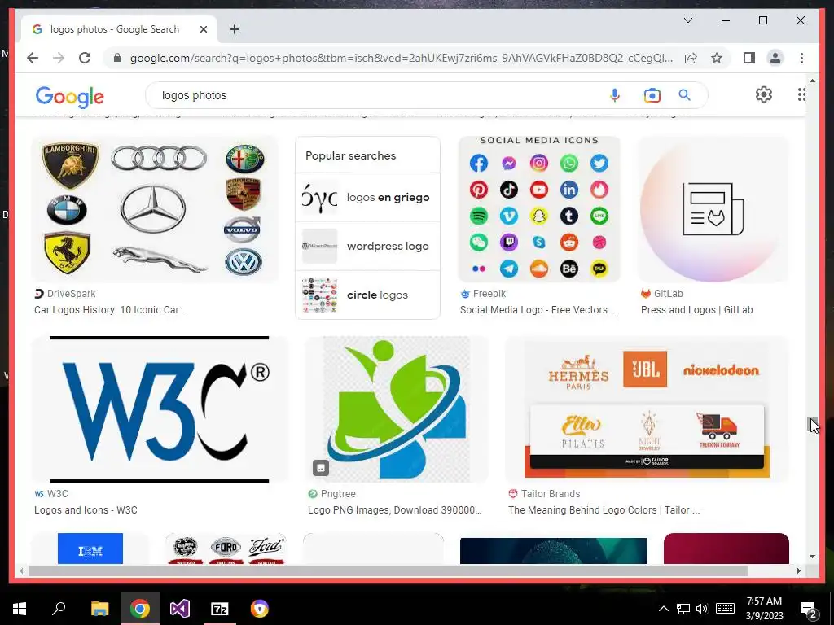Open the W3C logo thumbnail
Screen dimensions: 834x625
click(x=159, y=409)
